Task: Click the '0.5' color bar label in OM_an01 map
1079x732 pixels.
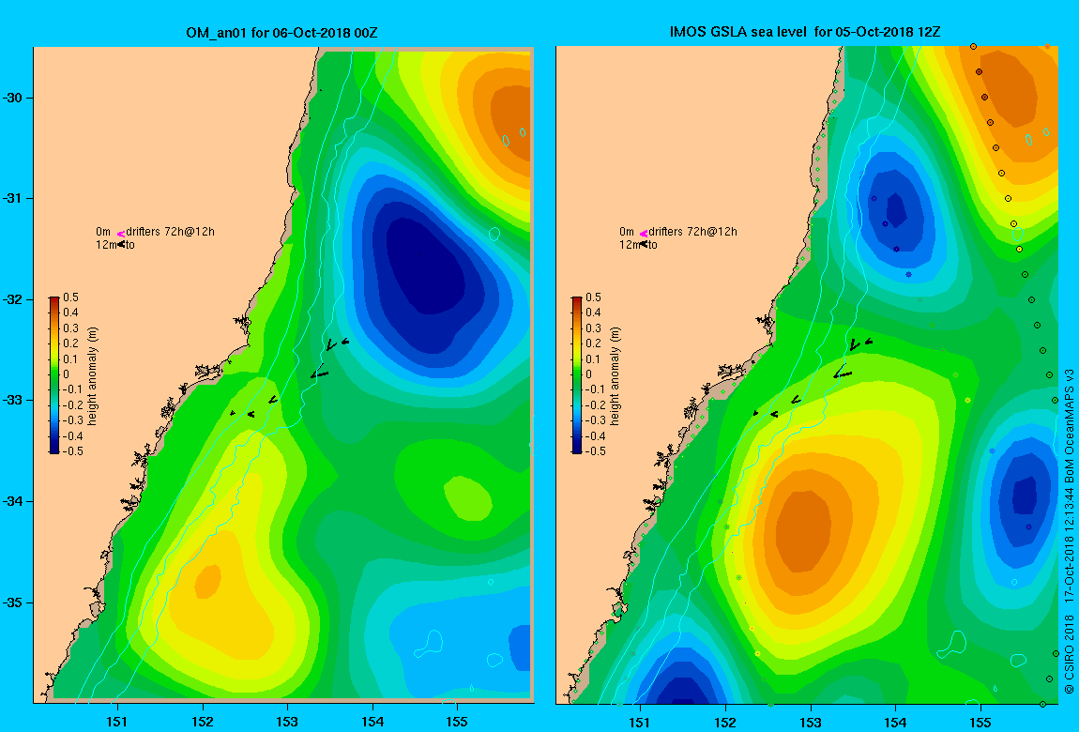Action: (x=71, y=297)
